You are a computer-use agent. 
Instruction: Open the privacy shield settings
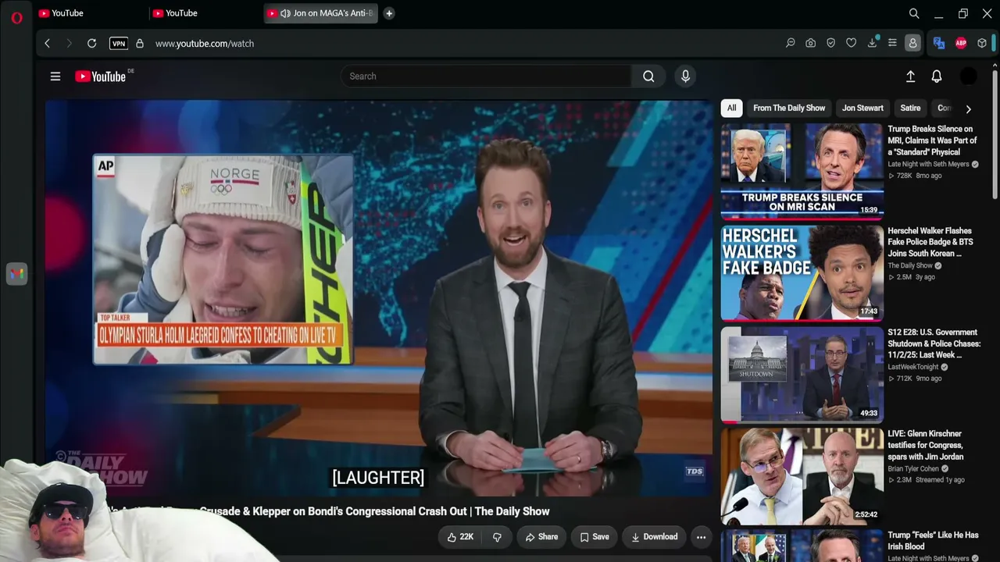[831, 44]
